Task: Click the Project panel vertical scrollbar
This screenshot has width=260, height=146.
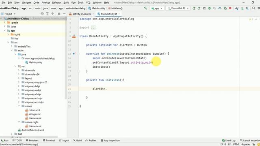Action: click(x=66, y=58)
